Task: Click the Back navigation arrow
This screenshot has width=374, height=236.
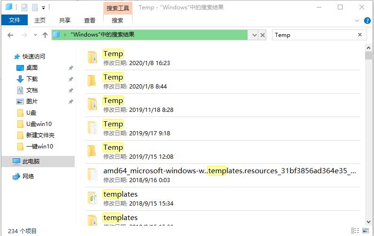Action: (x=10, y=35)
